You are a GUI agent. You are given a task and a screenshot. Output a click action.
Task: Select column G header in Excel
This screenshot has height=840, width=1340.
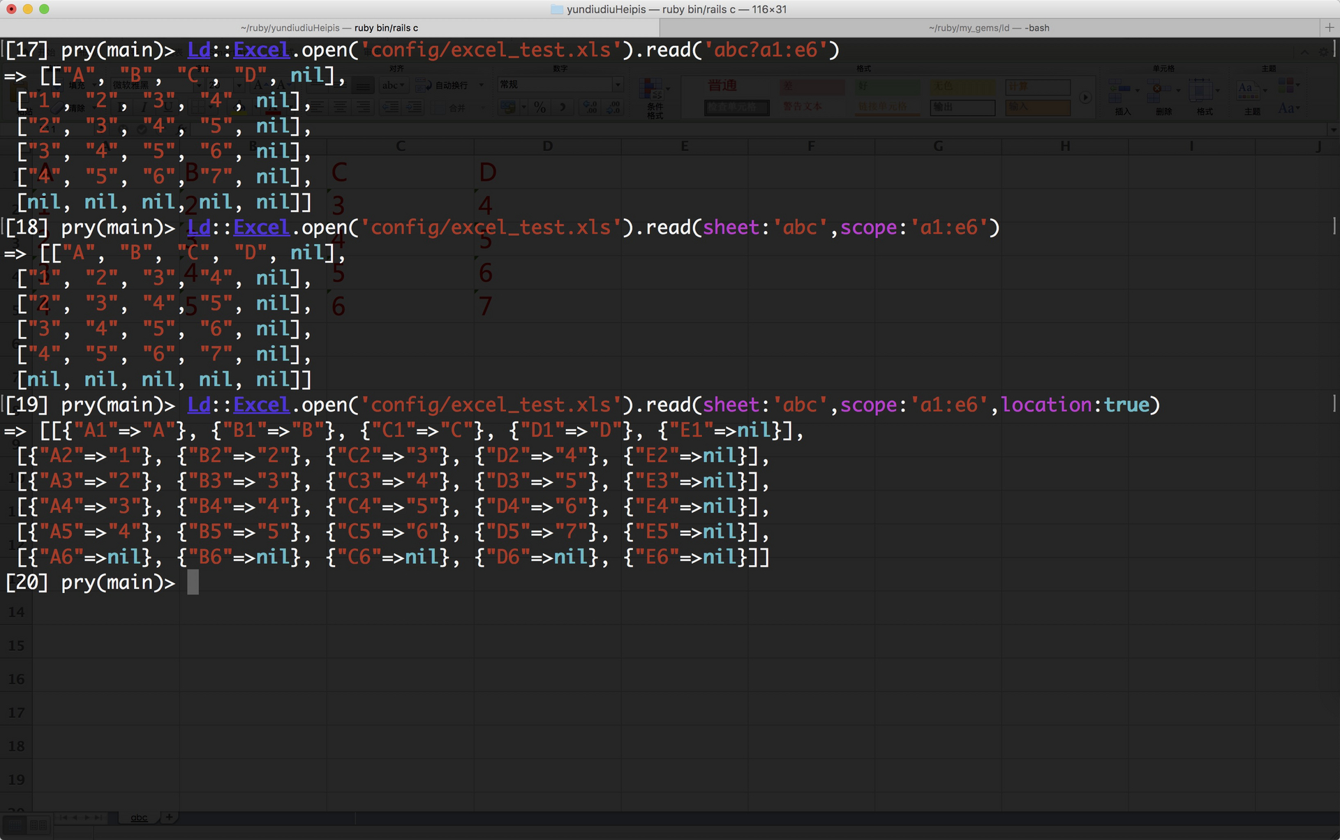pyautogui.click(x=938, y=146)
